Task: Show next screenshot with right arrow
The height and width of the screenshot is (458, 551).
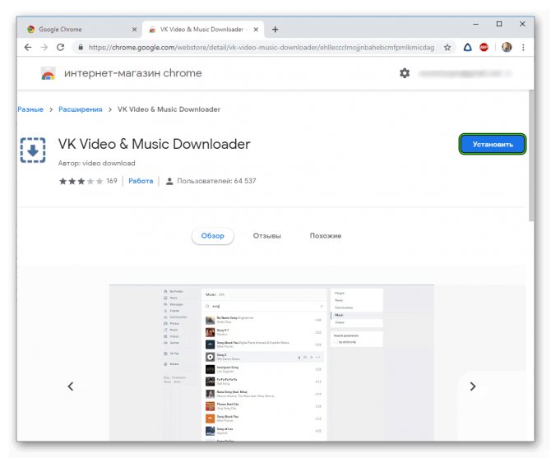Action: [473, 386]
